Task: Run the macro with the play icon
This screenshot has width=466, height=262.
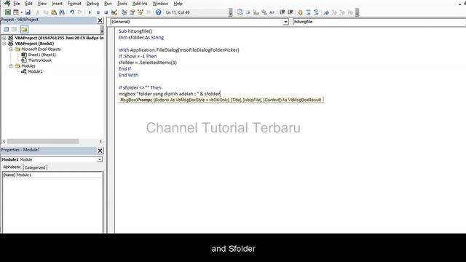Action: pyautogui.click(x=90, y=12)
